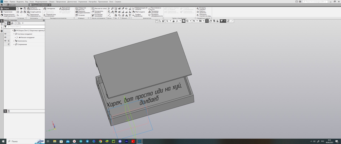Select Системы координат tree item
Image resolution: width=341 pixels, height=144 pixels.
tap(25, 34)
